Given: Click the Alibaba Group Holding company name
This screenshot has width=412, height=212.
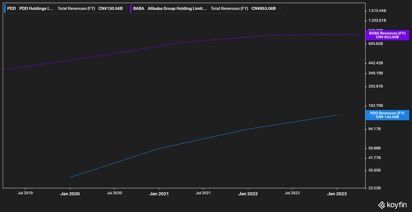Looking at the screenshot, I should 177,8.
